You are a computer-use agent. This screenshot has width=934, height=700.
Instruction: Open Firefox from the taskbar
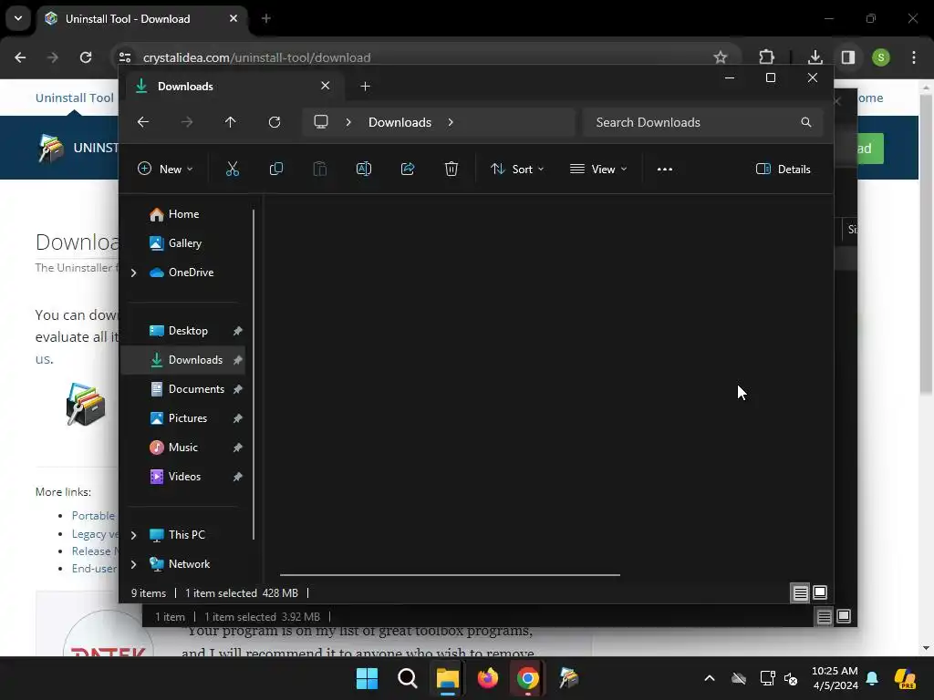pyautogui.click(x=488, y=678)
